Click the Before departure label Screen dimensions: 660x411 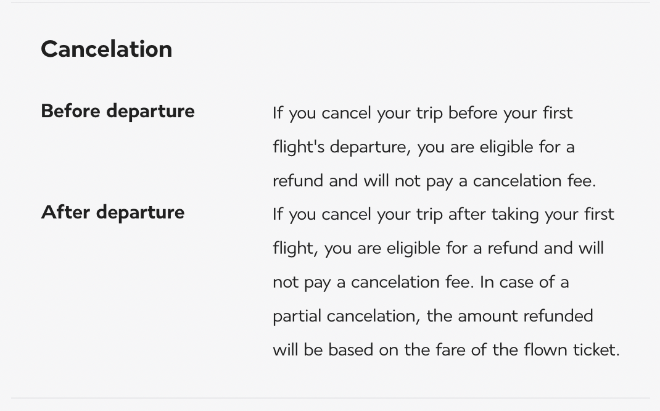[x=118, y=111]
